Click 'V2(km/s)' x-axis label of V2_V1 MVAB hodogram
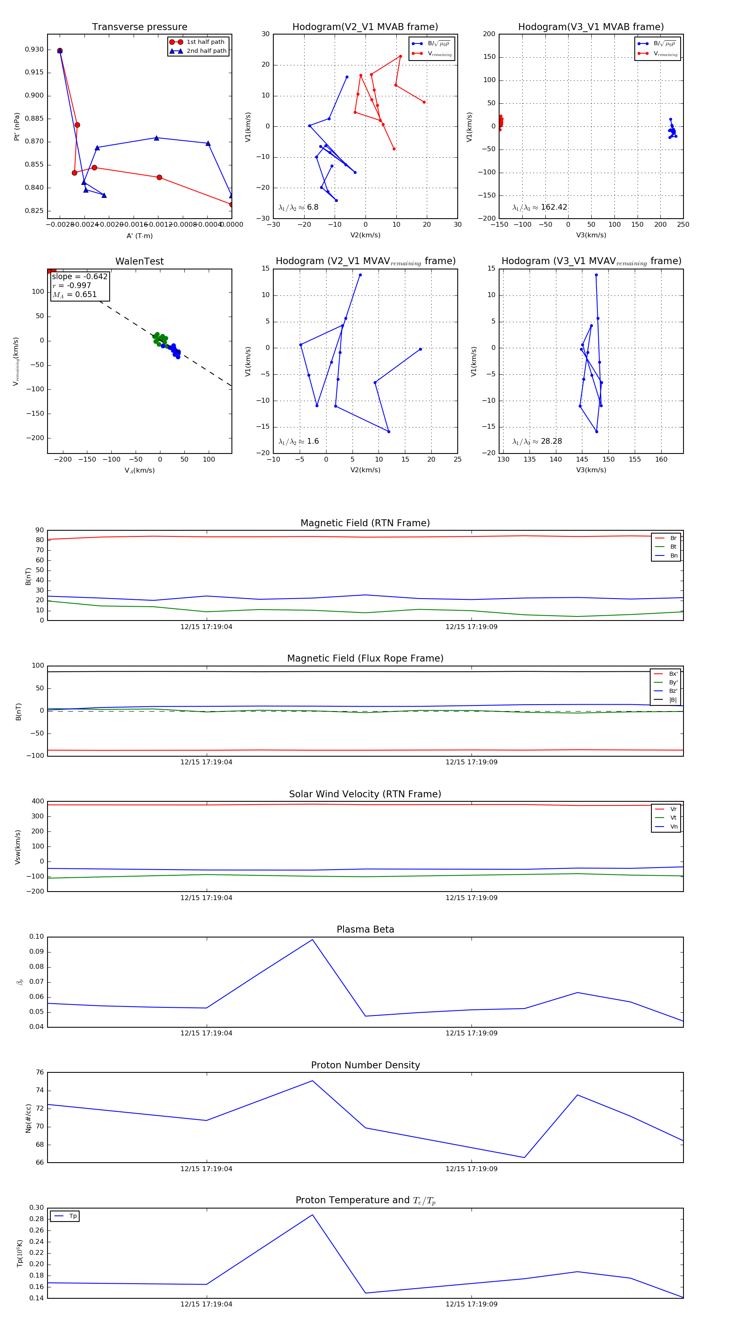 pos(365,235)
